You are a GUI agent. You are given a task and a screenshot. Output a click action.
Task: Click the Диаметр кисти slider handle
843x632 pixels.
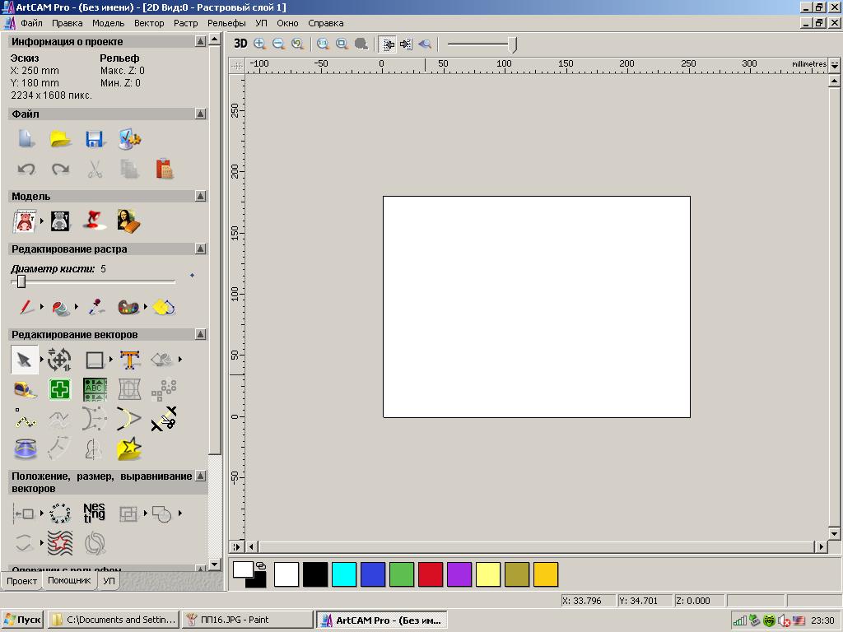[21, 281]
